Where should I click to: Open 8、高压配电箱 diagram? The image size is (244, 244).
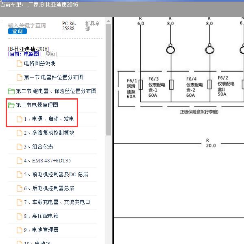point(41,216)
